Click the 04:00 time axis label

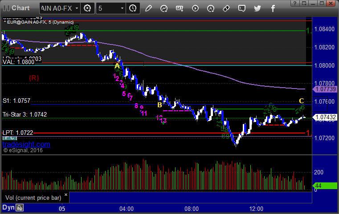[x=127, y=209]
